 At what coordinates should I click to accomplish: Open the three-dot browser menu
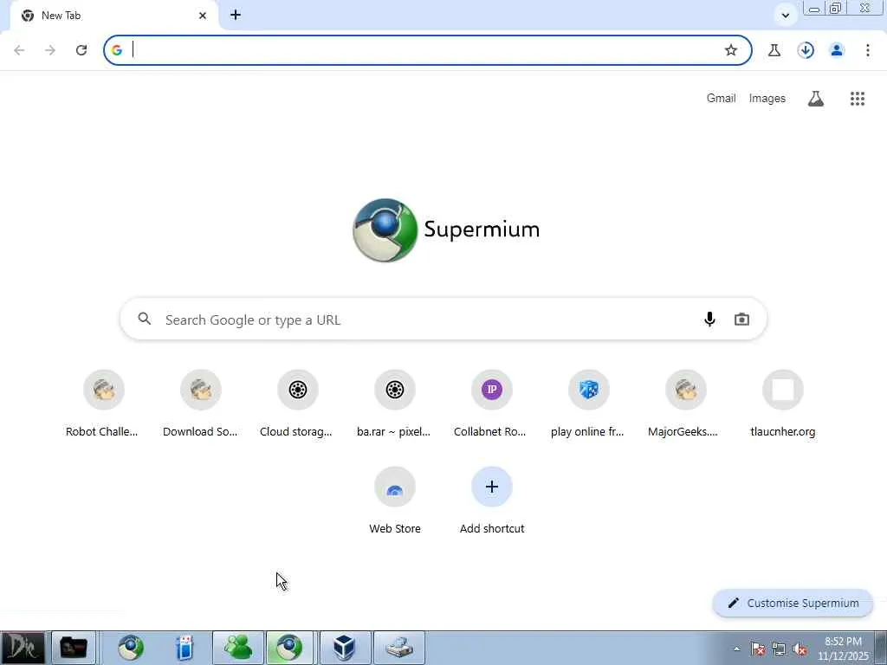click(x=868, y=50)
